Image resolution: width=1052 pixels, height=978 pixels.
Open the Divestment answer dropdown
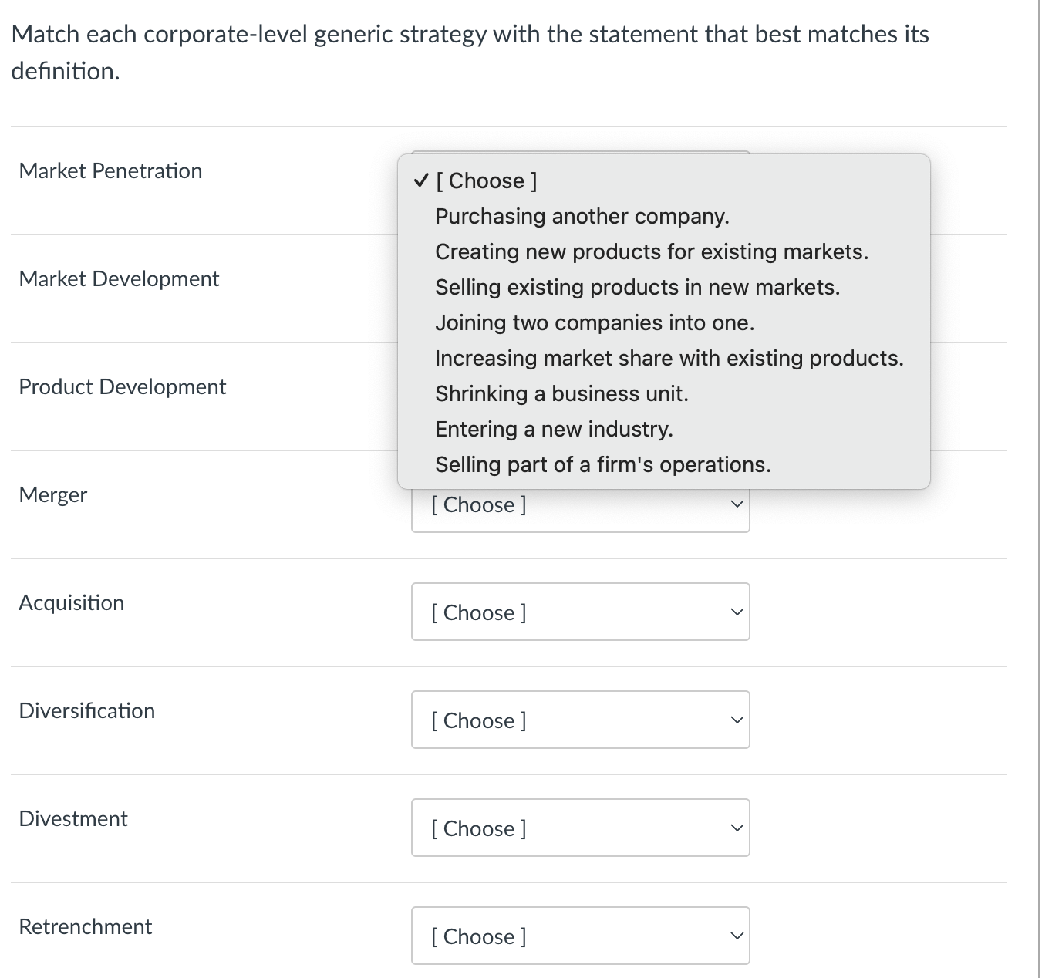(x=581, y=828)
